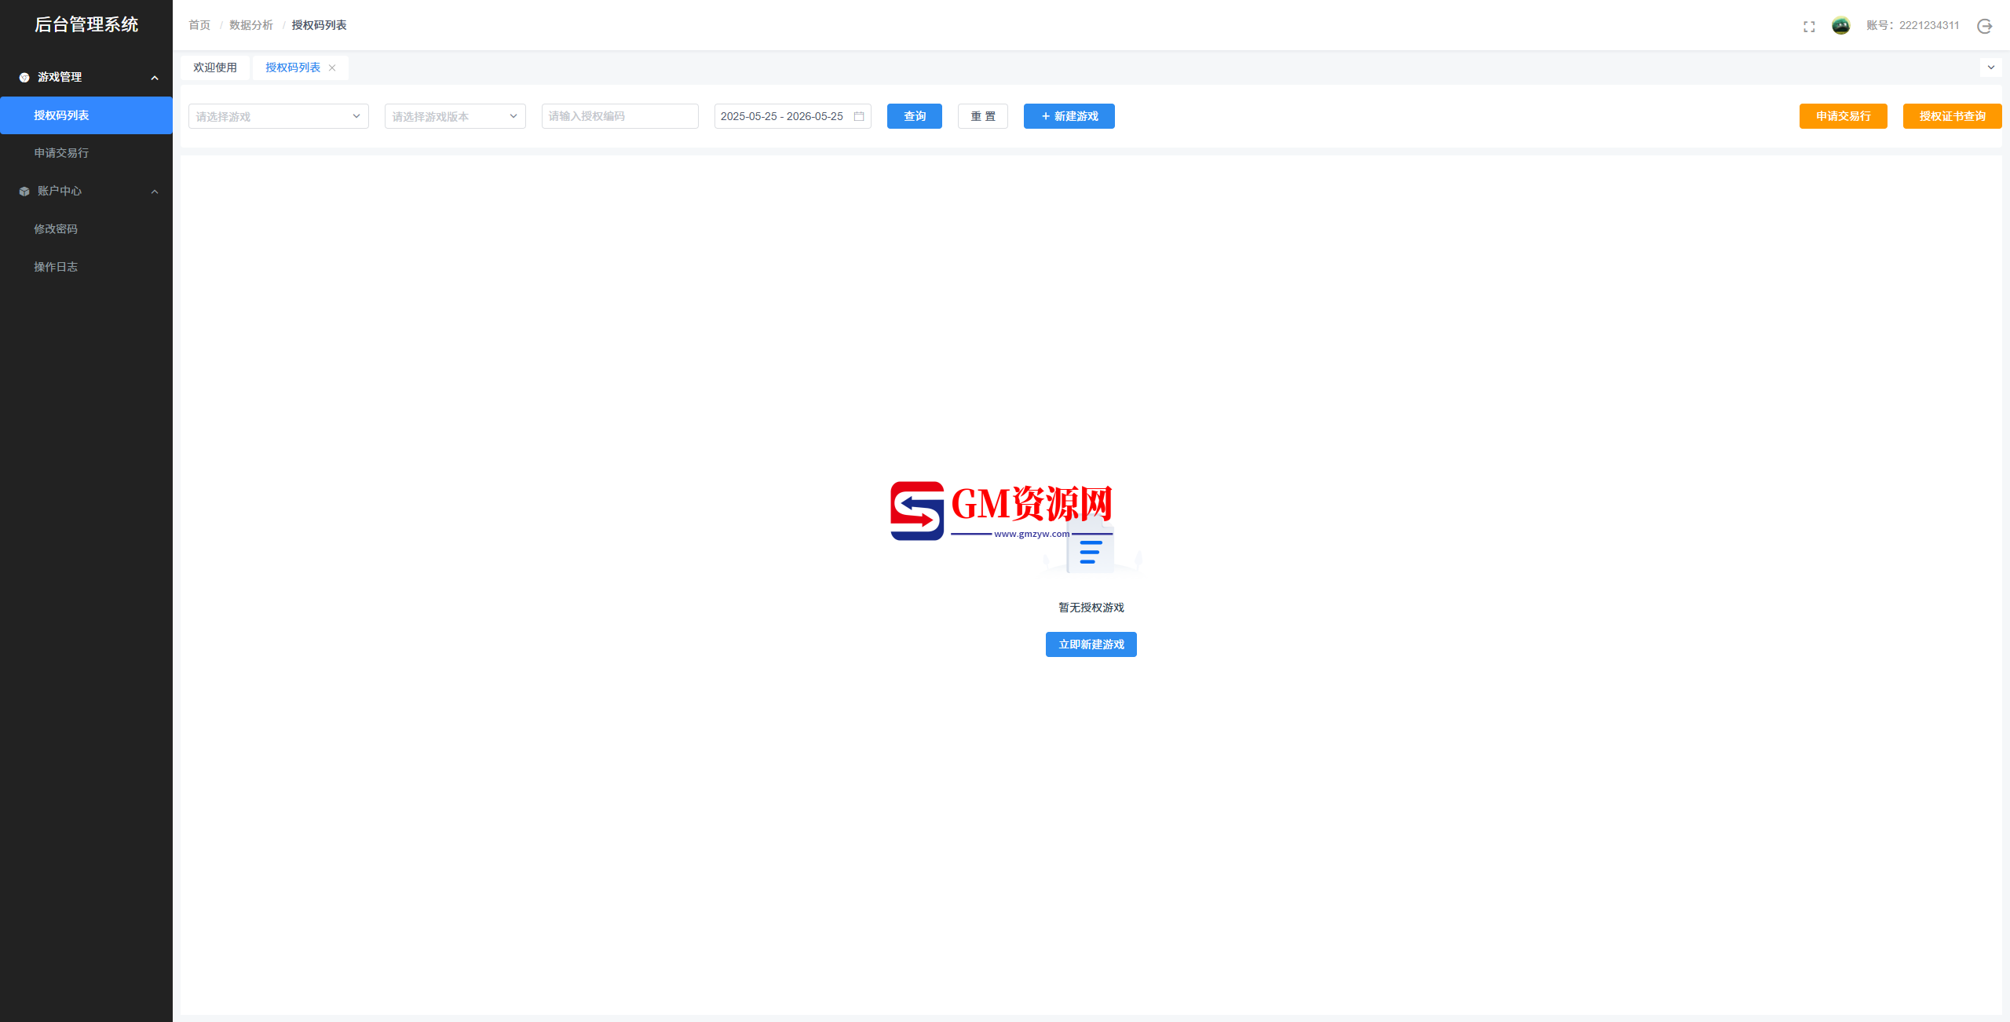Click the logout icon in header
The height and width of the screenshot is (1022, 2010).
[1984, 26]
